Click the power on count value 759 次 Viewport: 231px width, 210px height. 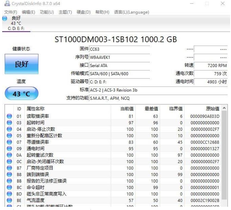[211, 74]
